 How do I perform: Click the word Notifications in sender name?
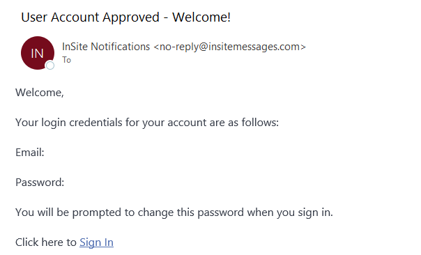click(121, 47)
